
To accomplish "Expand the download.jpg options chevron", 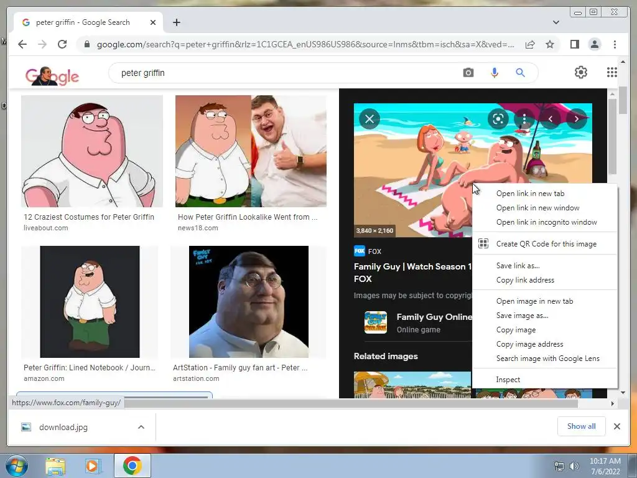I will point(141,427).
